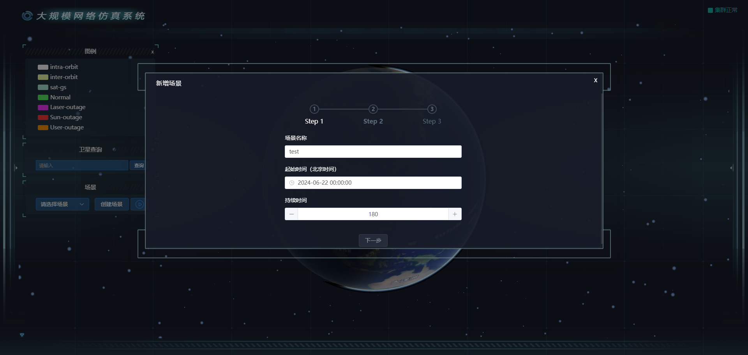This screenshot has width=748, height=355.
Task: Select the Step 3 circle indicator
Action: [x=432, y=109]
